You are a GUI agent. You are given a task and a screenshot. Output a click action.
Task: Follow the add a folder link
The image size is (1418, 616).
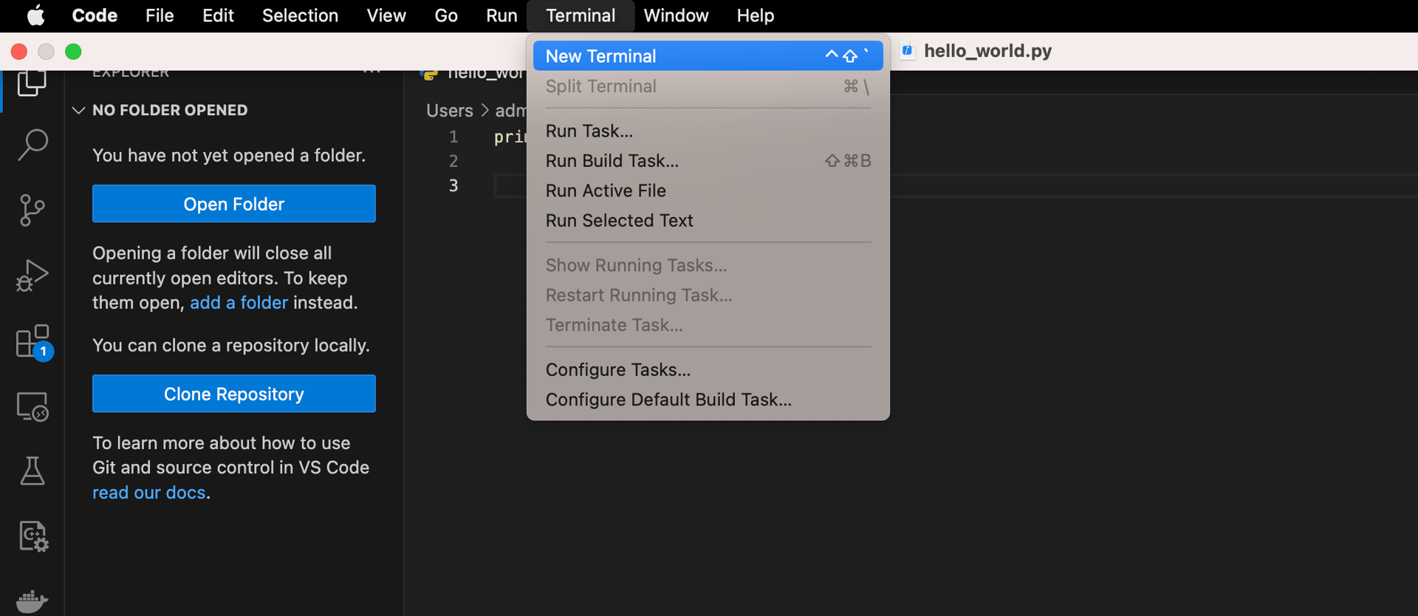click(239, 303)
